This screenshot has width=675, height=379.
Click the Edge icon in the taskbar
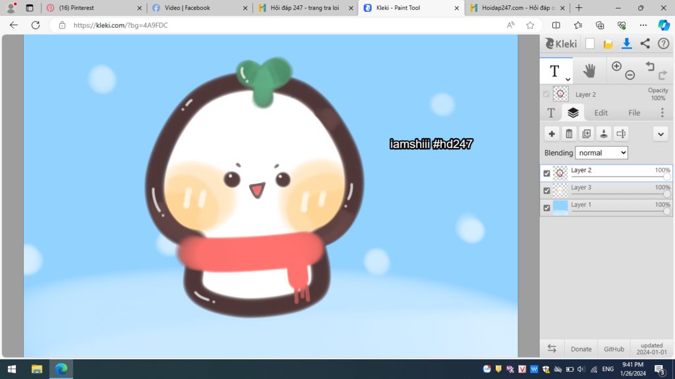tap(61, 368)
